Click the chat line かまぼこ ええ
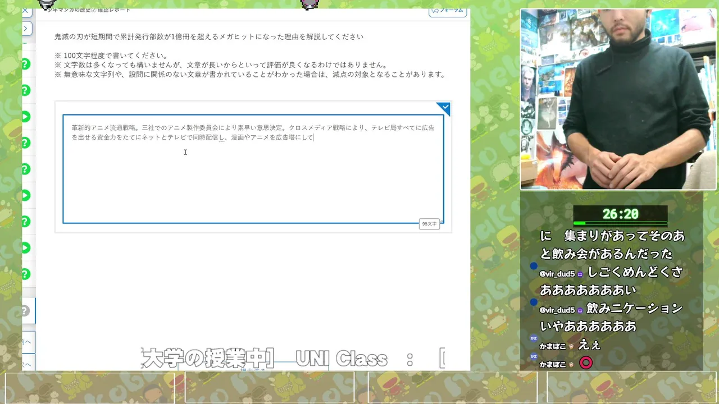The image size is (719, 404). coord(570,346)
